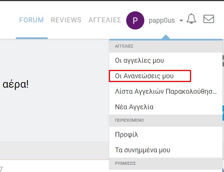This screenshot has width=224, height=172.
Task: Click the ΡΥΘΜΙΣΕΙΣ section header
Action: pyautogui.click(x=125, y=163)
